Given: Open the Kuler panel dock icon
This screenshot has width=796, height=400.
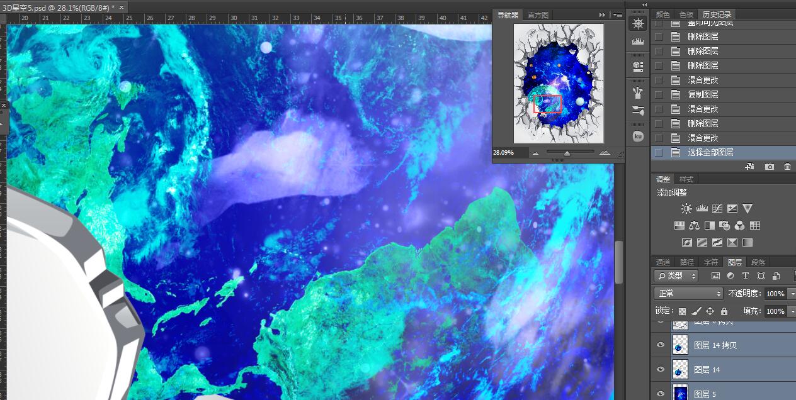Looking at the screenshot, I should (x=638, y=136).
